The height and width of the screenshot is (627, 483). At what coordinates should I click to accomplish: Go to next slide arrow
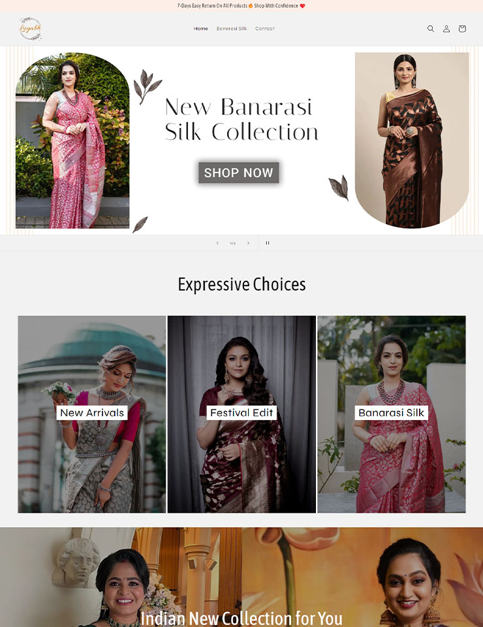click(x=248, y=243)
